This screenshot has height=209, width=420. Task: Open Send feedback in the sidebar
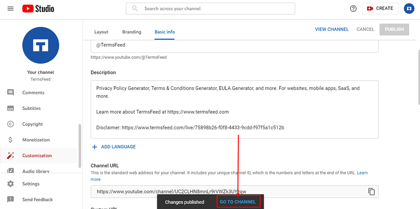pos(39,199)
